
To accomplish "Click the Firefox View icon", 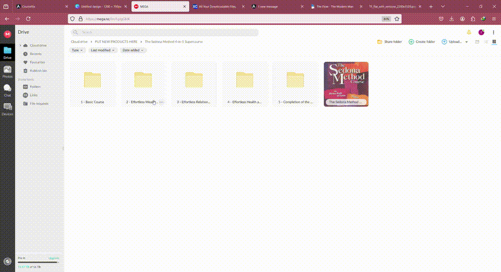I will (x=6, y=6).
